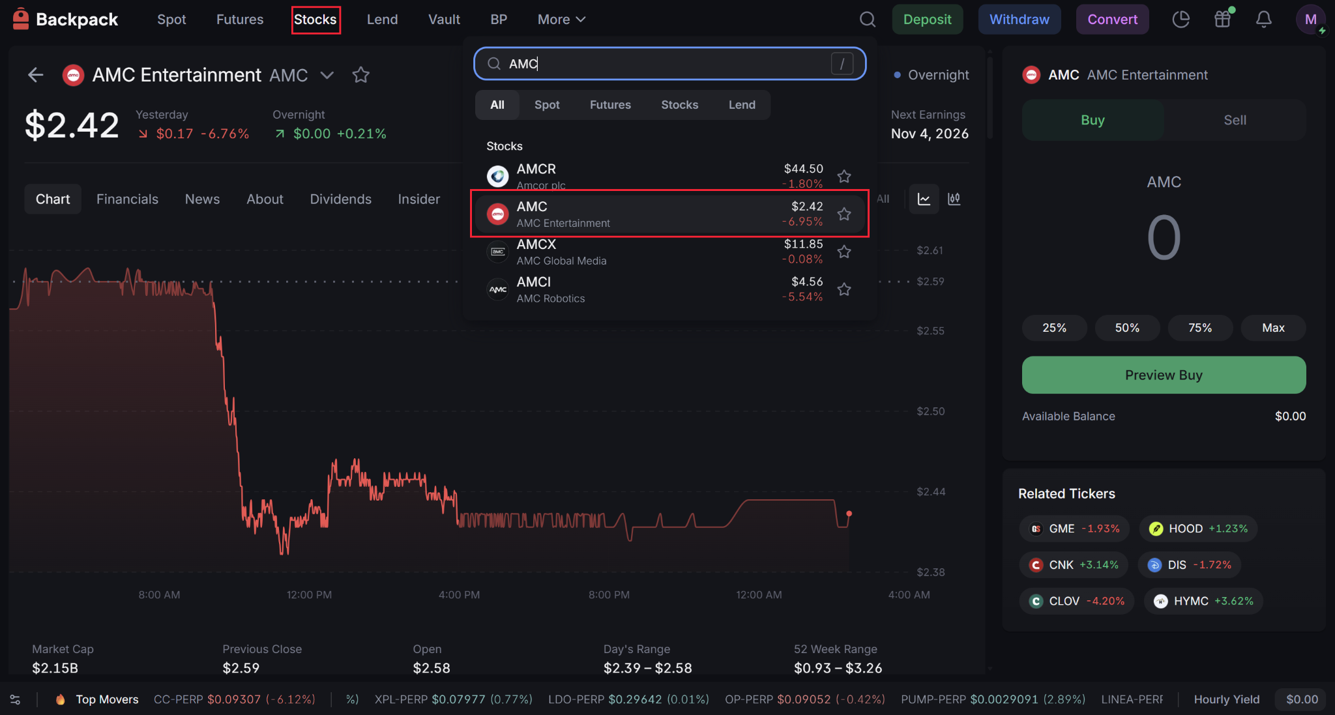
Task: Click the Preview Buy button
Action: click(1164, 375)
